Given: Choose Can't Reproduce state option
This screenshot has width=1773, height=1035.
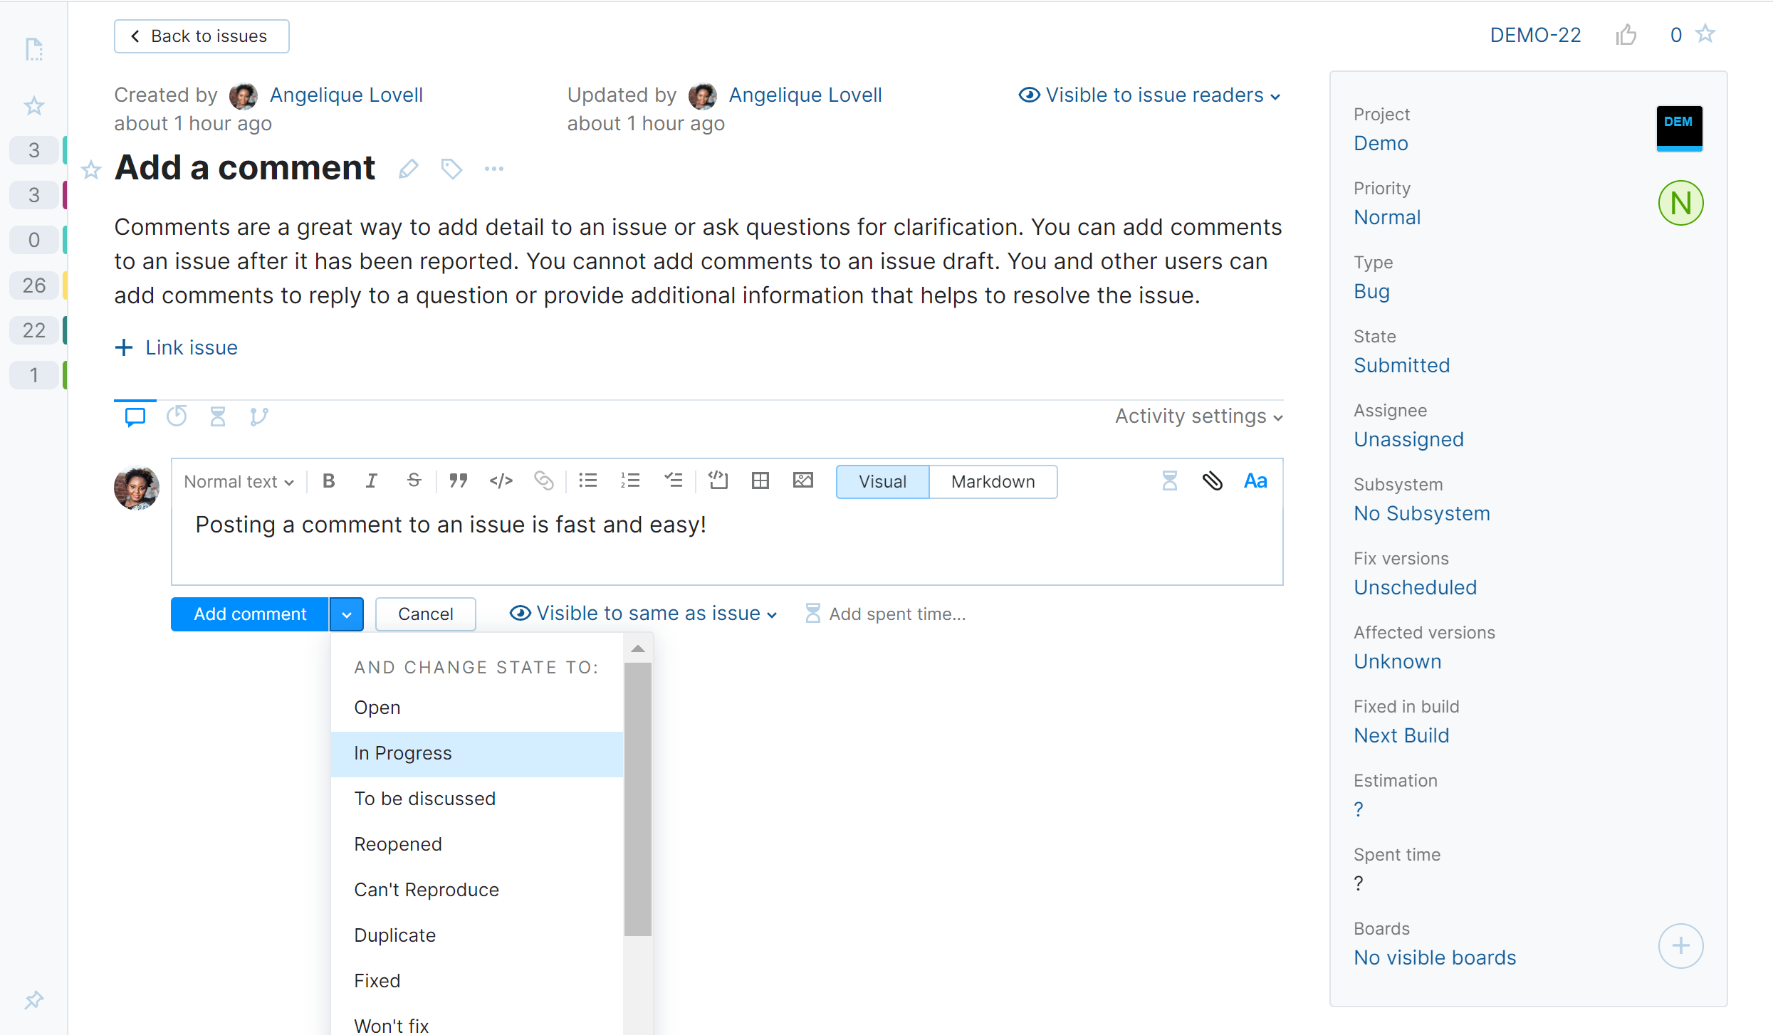Looking at the screenshot, I should coord(427,890).
